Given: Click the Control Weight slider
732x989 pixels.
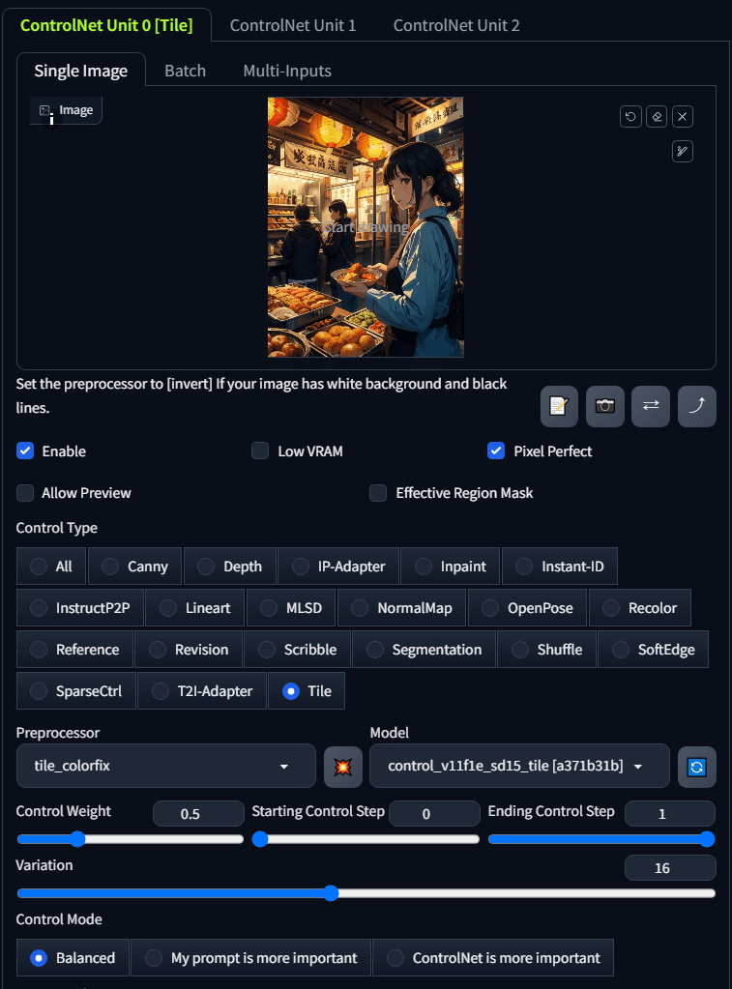Looking at the screenshot, I should [x=130, y=839].
